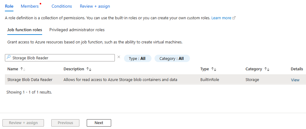Switch to the Role tab
306x129 pixels.
[9, 6]
